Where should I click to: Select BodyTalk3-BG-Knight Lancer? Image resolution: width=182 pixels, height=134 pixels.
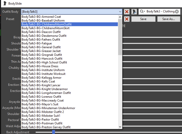tap(69, 85)
